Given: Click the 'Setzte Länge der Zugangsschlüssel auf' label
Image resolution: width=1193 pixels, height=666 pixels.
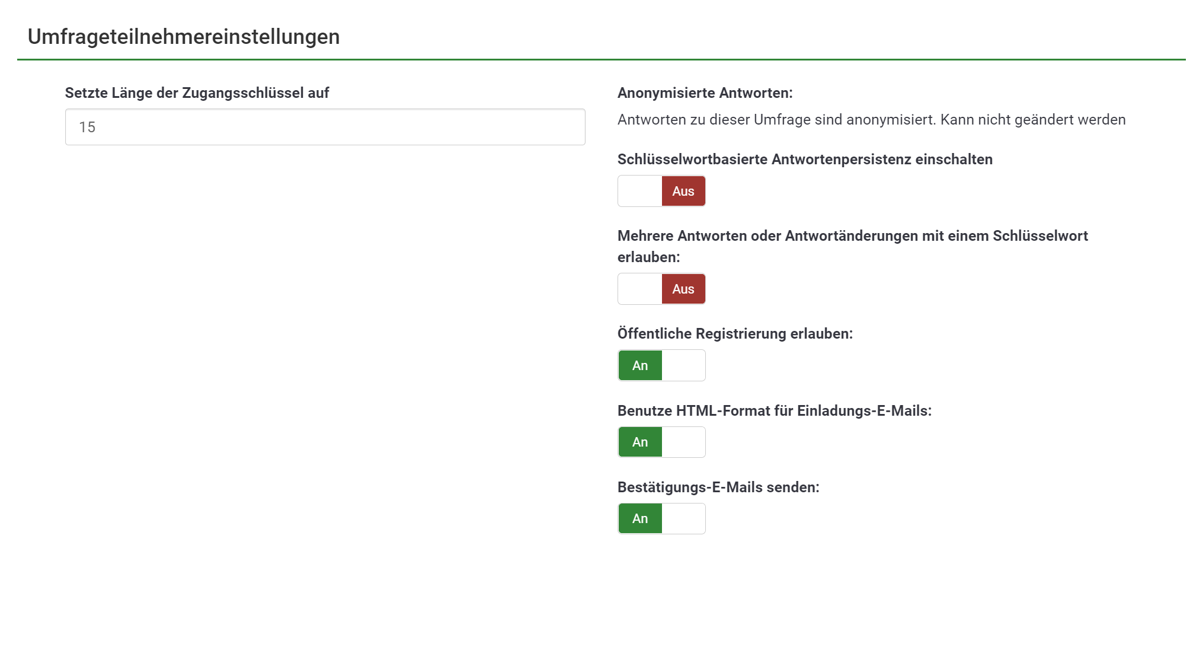Looking at the screenshot, I should [x=197, y=93].
